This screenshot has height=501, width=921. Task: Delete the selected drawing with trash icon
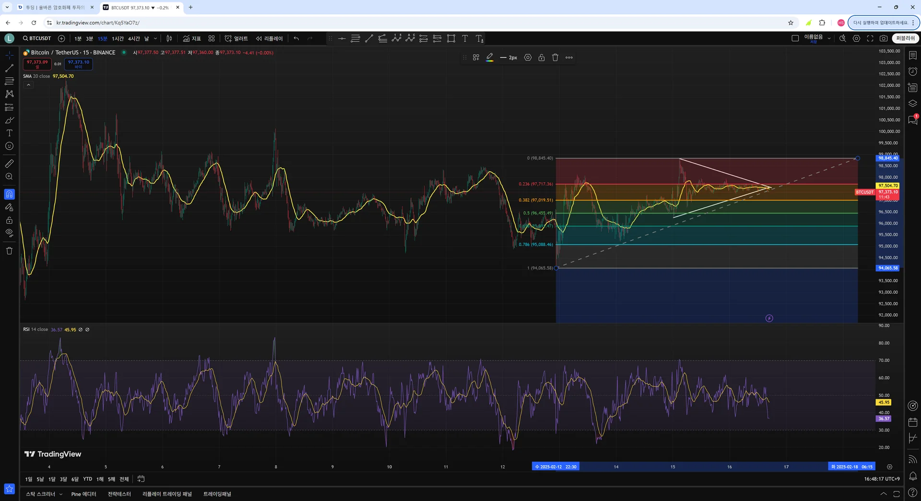pos(555,58)
